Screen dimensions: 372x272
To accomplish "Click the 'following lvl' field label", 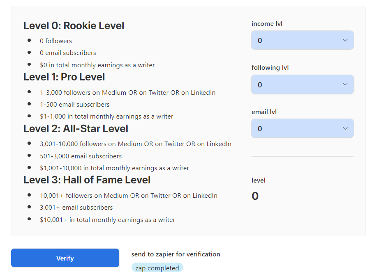I will click(270, 68).
